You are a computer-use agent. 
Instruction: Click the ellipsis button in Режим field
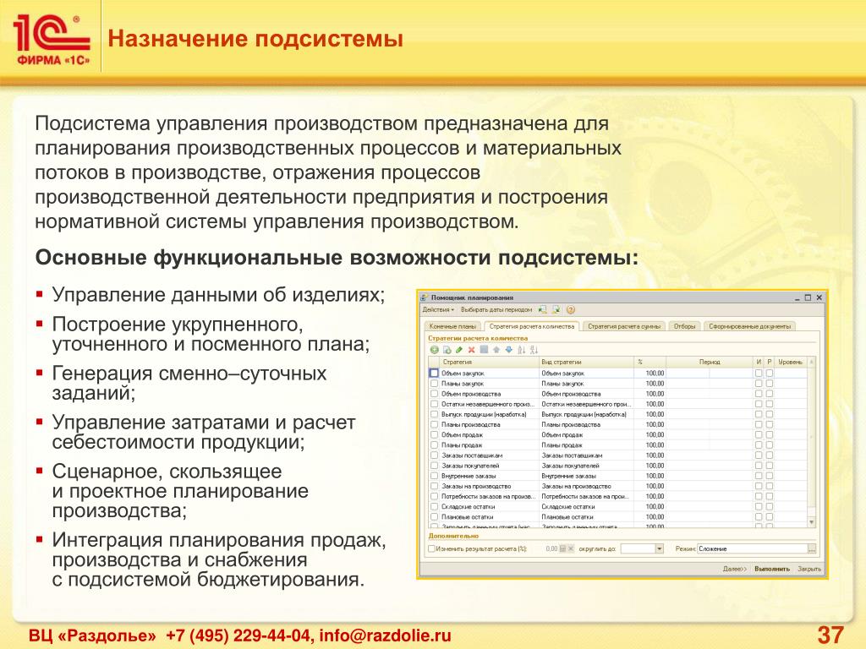pyautogui.click(x=811, y=549)
